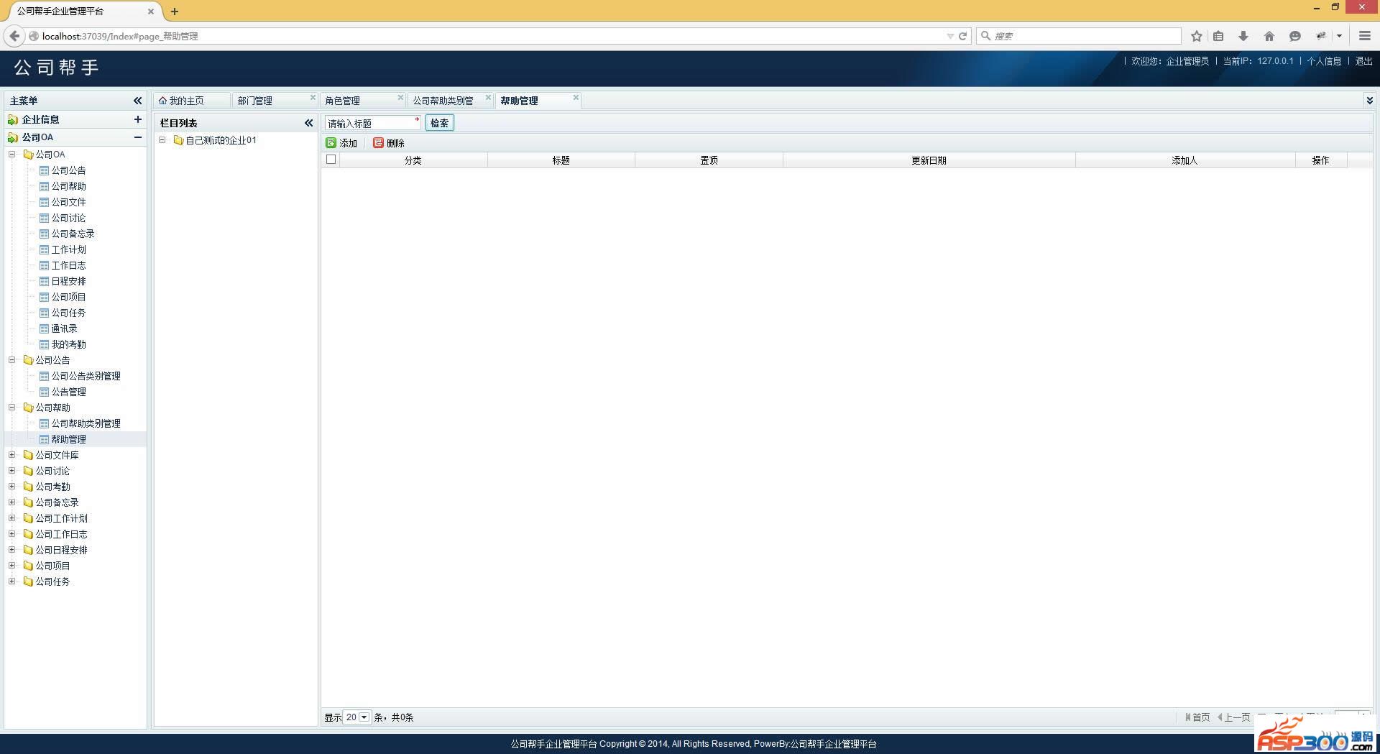The image size is (1380, 754).
Task: Open browser downloads arrow icon
Action: (x=1243, y=36)
